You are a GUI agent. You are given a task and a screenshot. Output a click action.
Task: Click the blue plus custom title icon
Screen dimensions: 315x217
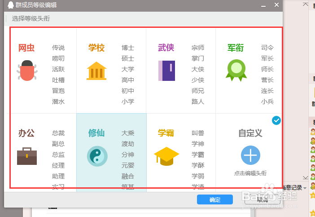tap(250, 155)
